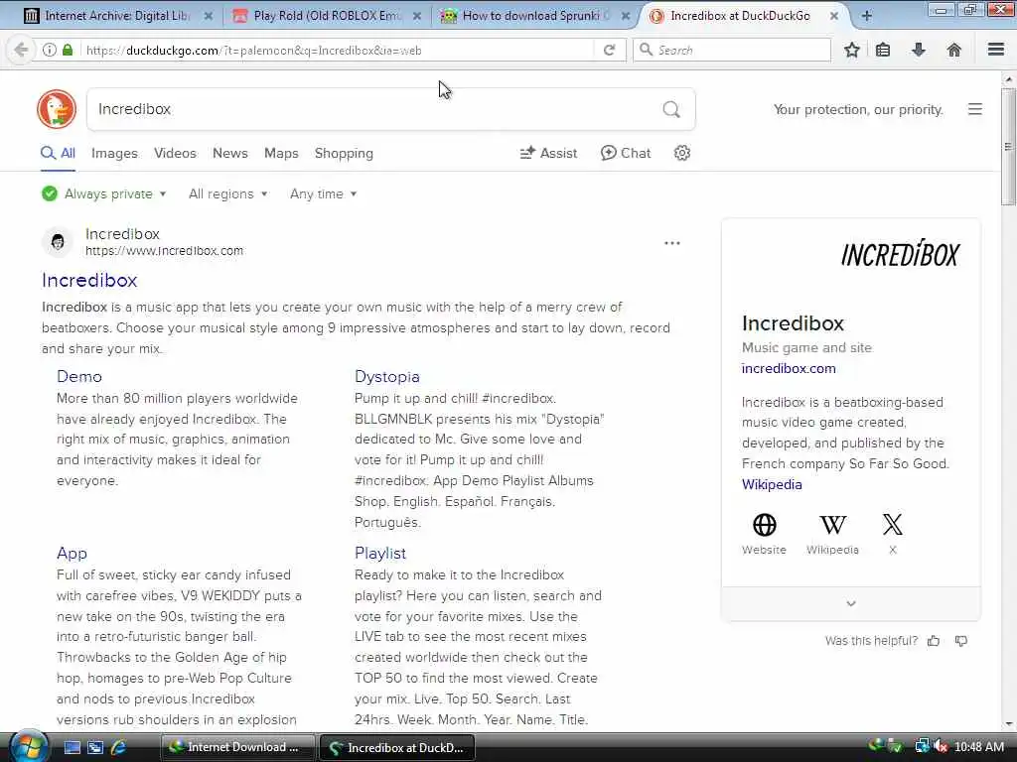
Task: Select the Shopping search tab
Action: click(x=344, y=154)
